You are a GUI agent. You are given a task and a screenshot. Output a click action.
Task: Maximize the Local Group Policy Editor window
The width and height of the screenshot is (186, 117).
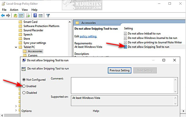[x=170, y=3]
